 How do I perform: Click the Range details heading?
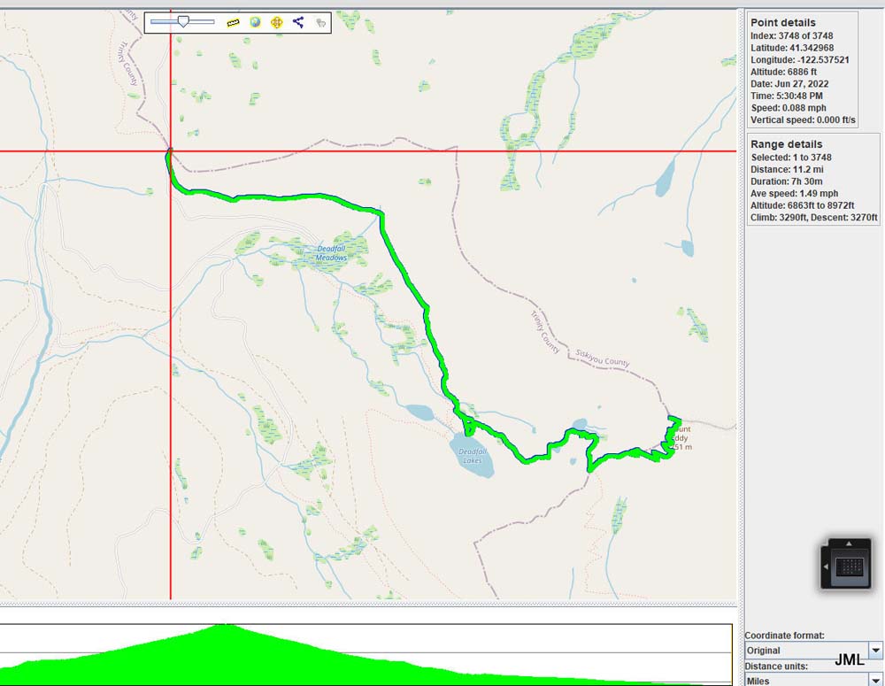[786, 144]
